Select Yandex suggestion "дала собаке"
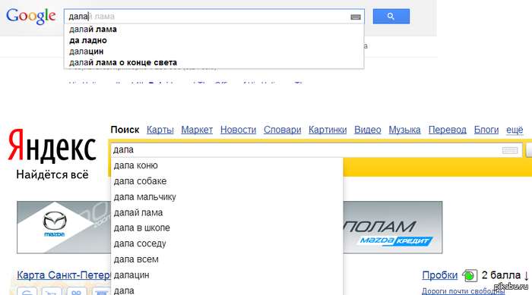The image size is (532, 295). [226, 181]
